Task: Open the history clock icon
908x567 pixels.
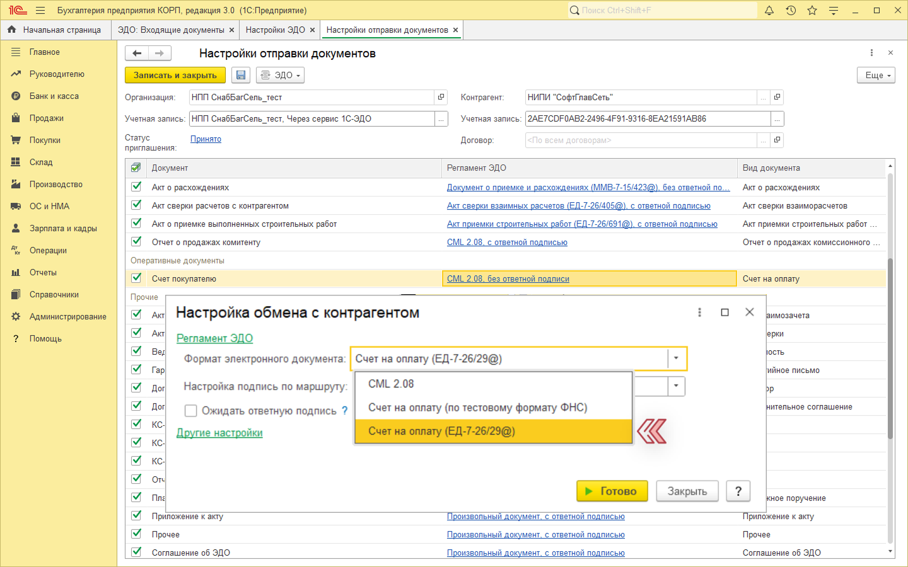Action: coord(791,10)
